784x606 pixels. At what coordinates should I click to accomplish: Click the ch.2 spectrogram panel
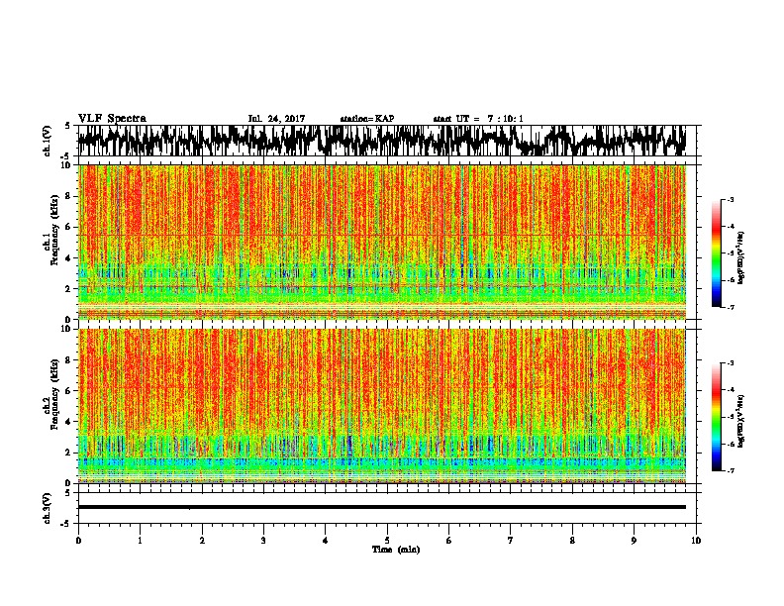tap(382, 406)
